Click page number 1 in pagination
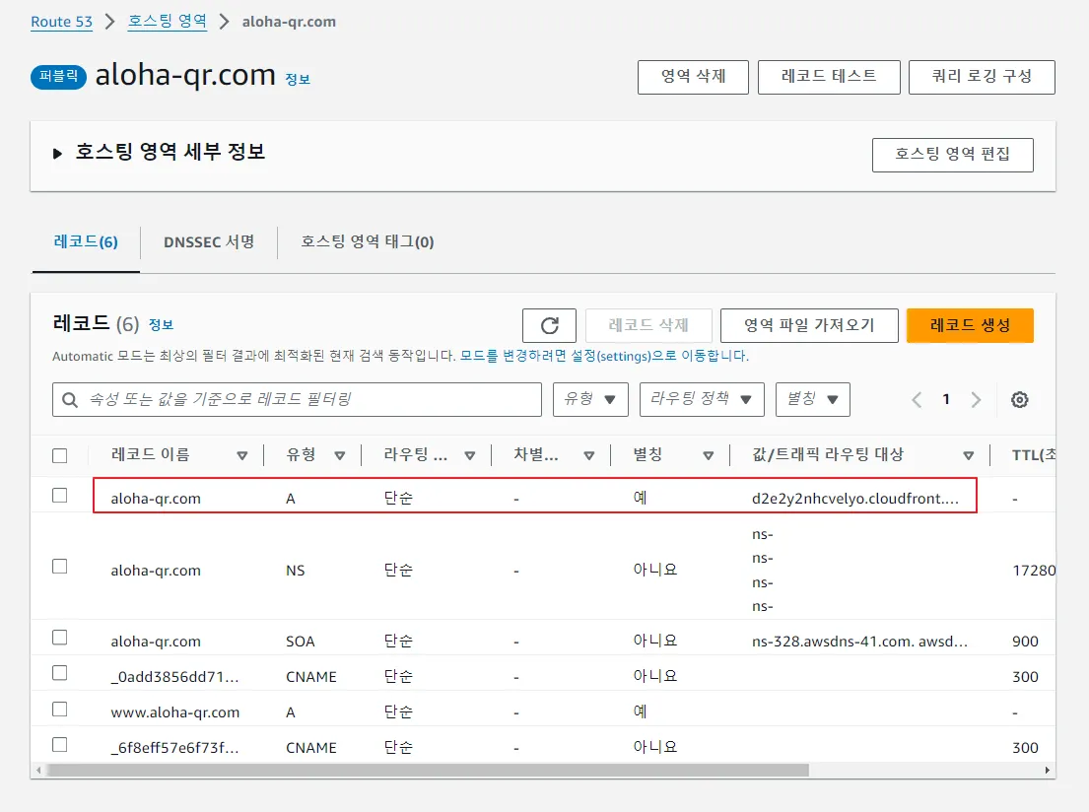Viewport: 1089px width, 812px height. pyautogui.click(x=946, y=399)
